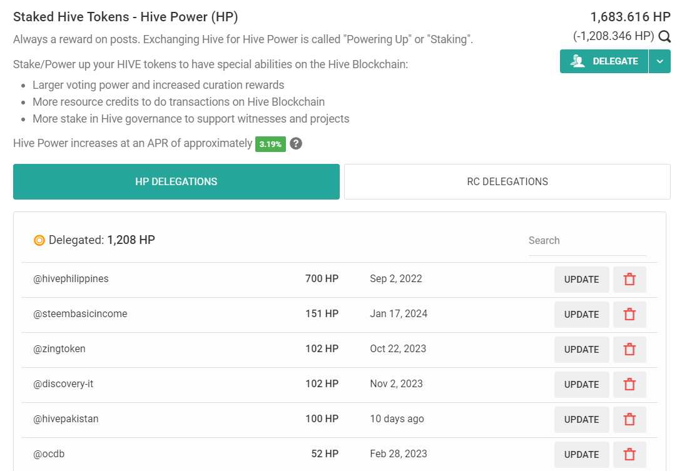Update the @zingtoken delegation
Viewport: 687px width, 471px height.
pos(581,350)
